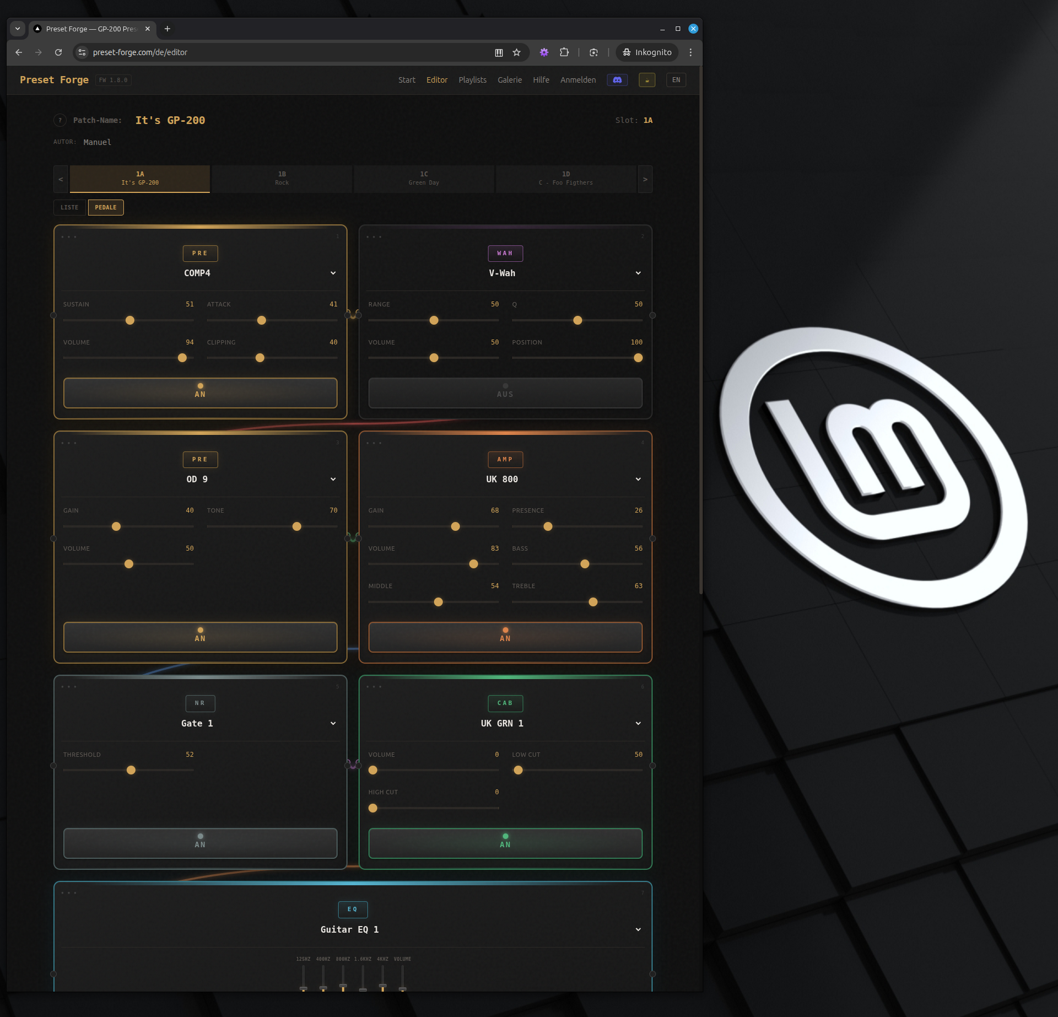Expand the Gate 1 effect selector
Screen dimensions: 1058x1017
(x=333, y=723)
